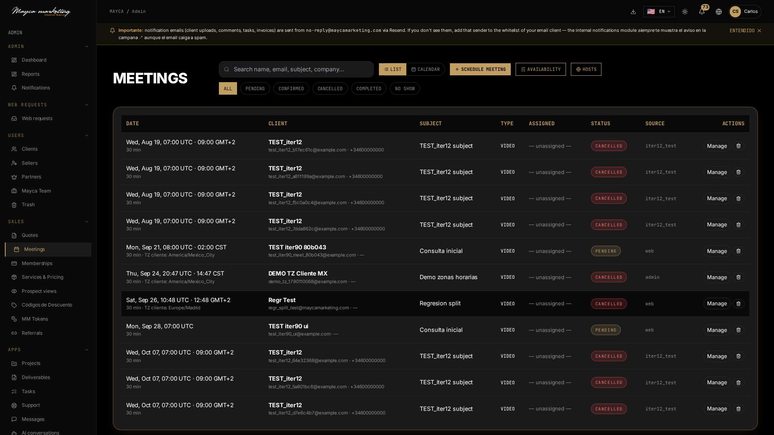Click Schedule Meeting button
Screen dimensions: 774x435
click(x=480, y=69)
